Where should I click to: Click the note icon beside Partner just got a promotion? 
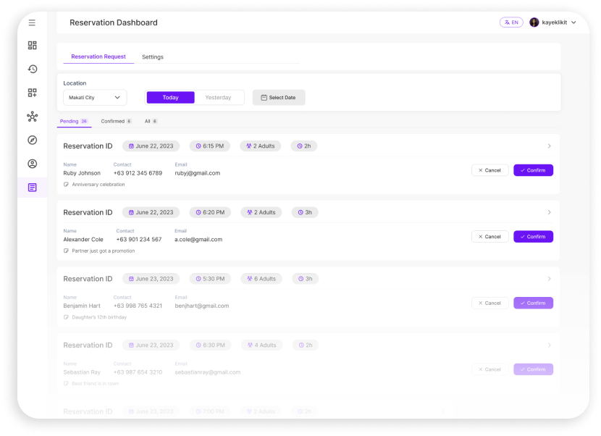click(x=66, y=251)
